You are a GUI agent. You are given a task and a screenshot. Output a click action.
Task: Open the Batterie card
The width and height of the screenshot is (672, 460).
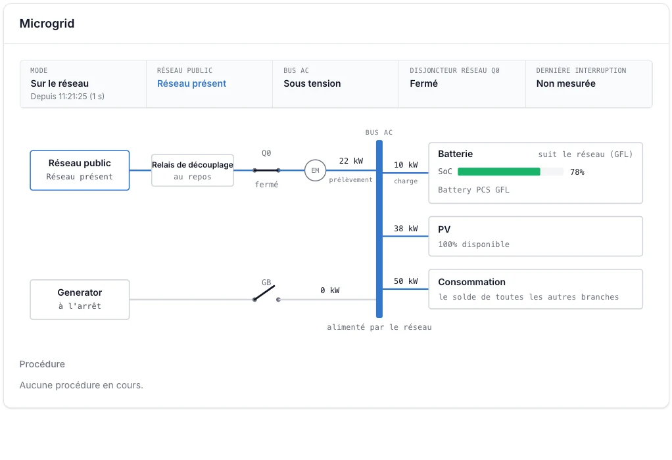pyautogui.click(x=535, y=173)
